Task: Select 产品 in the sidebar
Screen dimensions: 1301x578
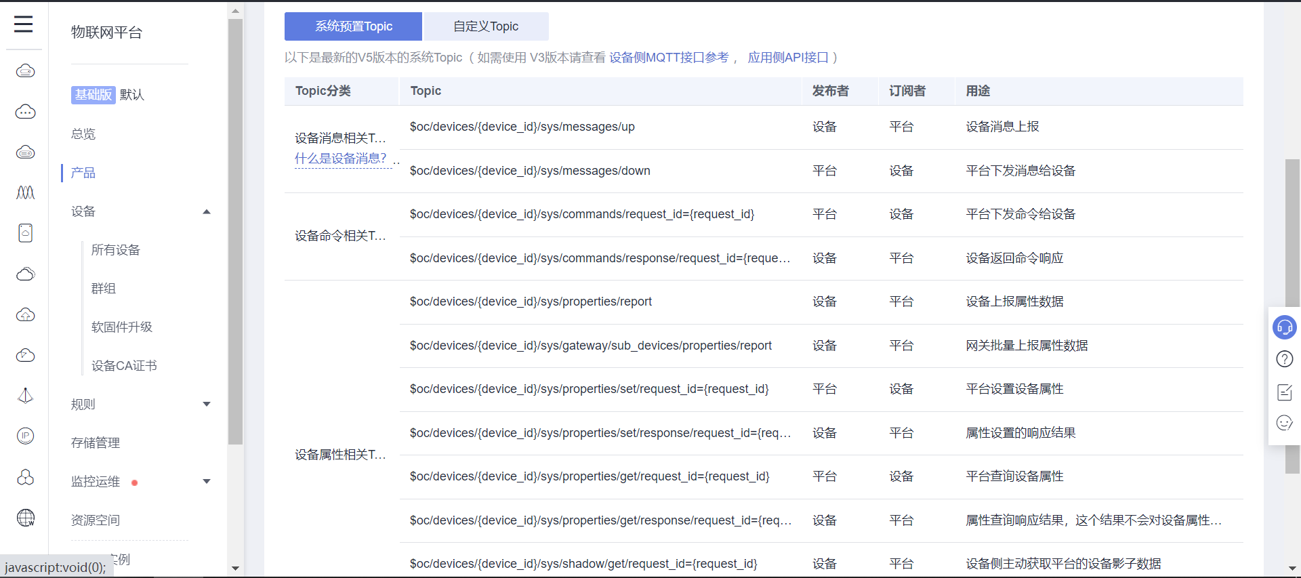Action: [83, 173]
